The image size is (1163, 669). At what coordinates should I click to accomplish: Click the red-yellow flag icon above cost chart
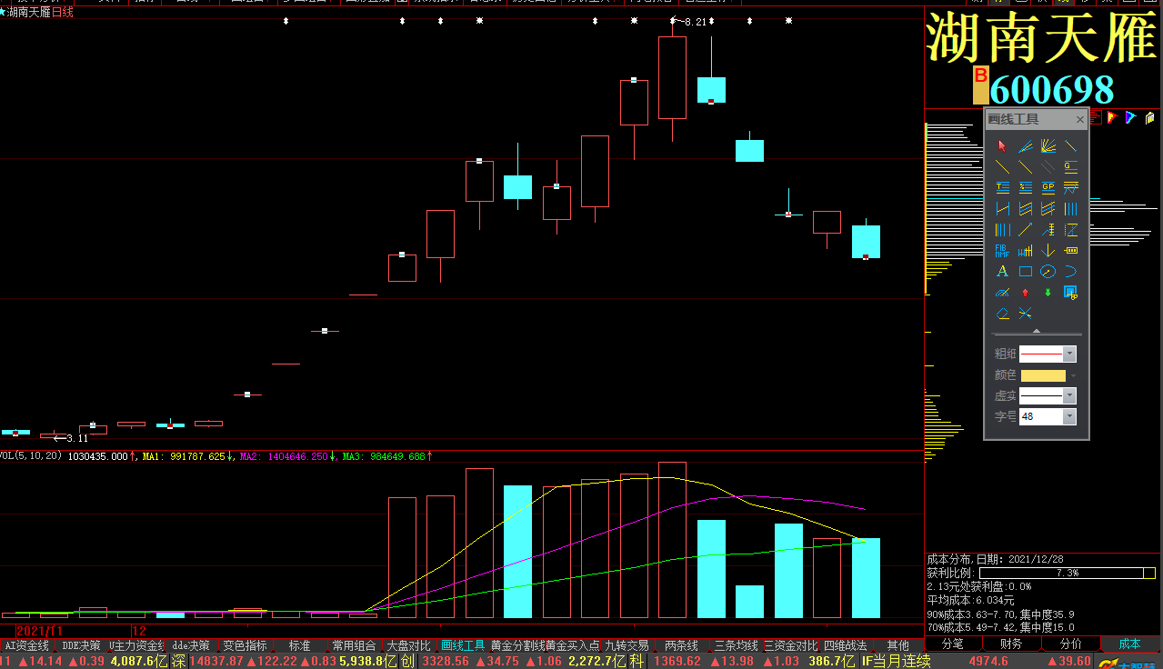[1113, 117]
